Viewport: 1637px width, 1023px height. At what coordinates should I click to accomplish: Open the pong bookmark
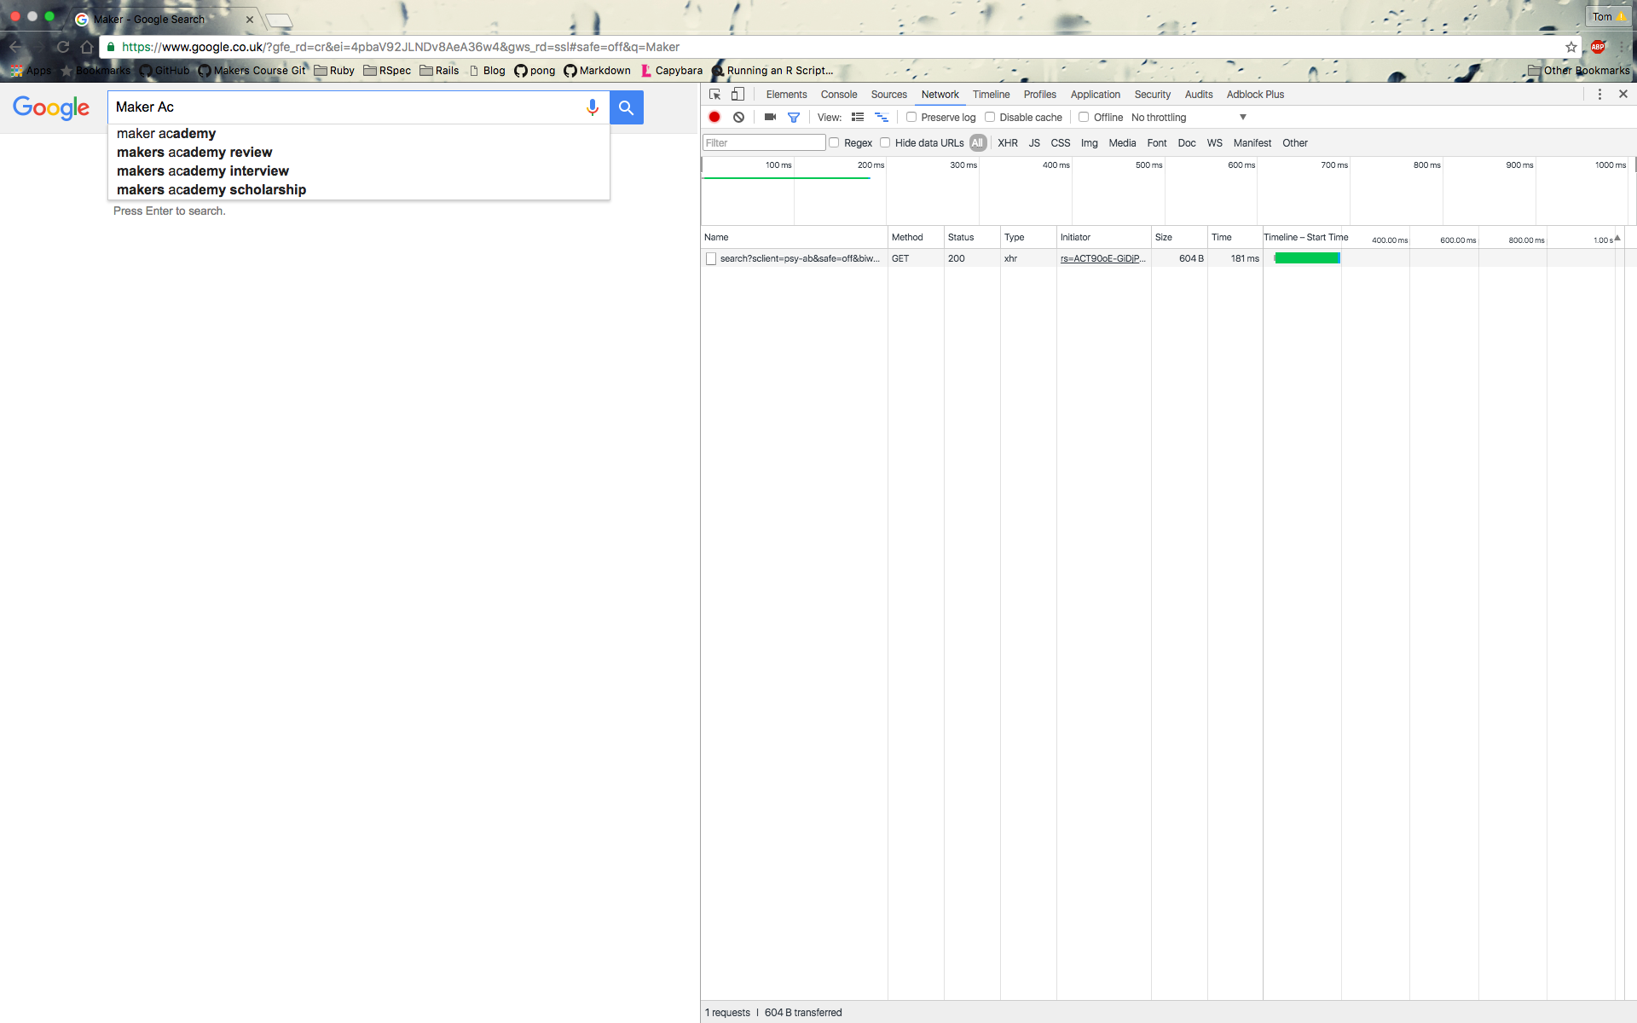[535, 71]
